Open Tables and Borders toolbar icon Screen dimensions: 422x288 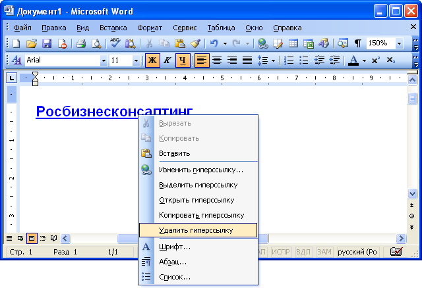(278, 43)
